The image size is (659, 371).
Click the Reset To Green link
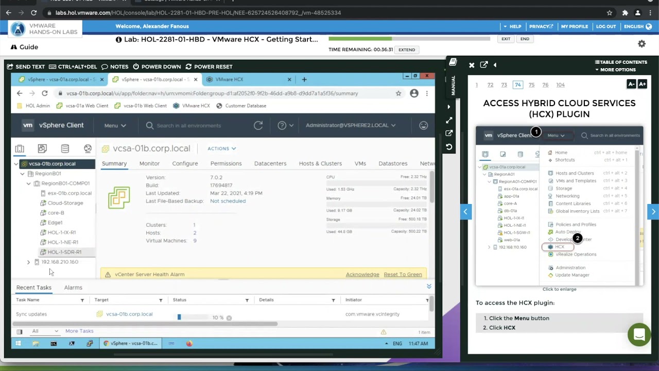click(403, 275)
